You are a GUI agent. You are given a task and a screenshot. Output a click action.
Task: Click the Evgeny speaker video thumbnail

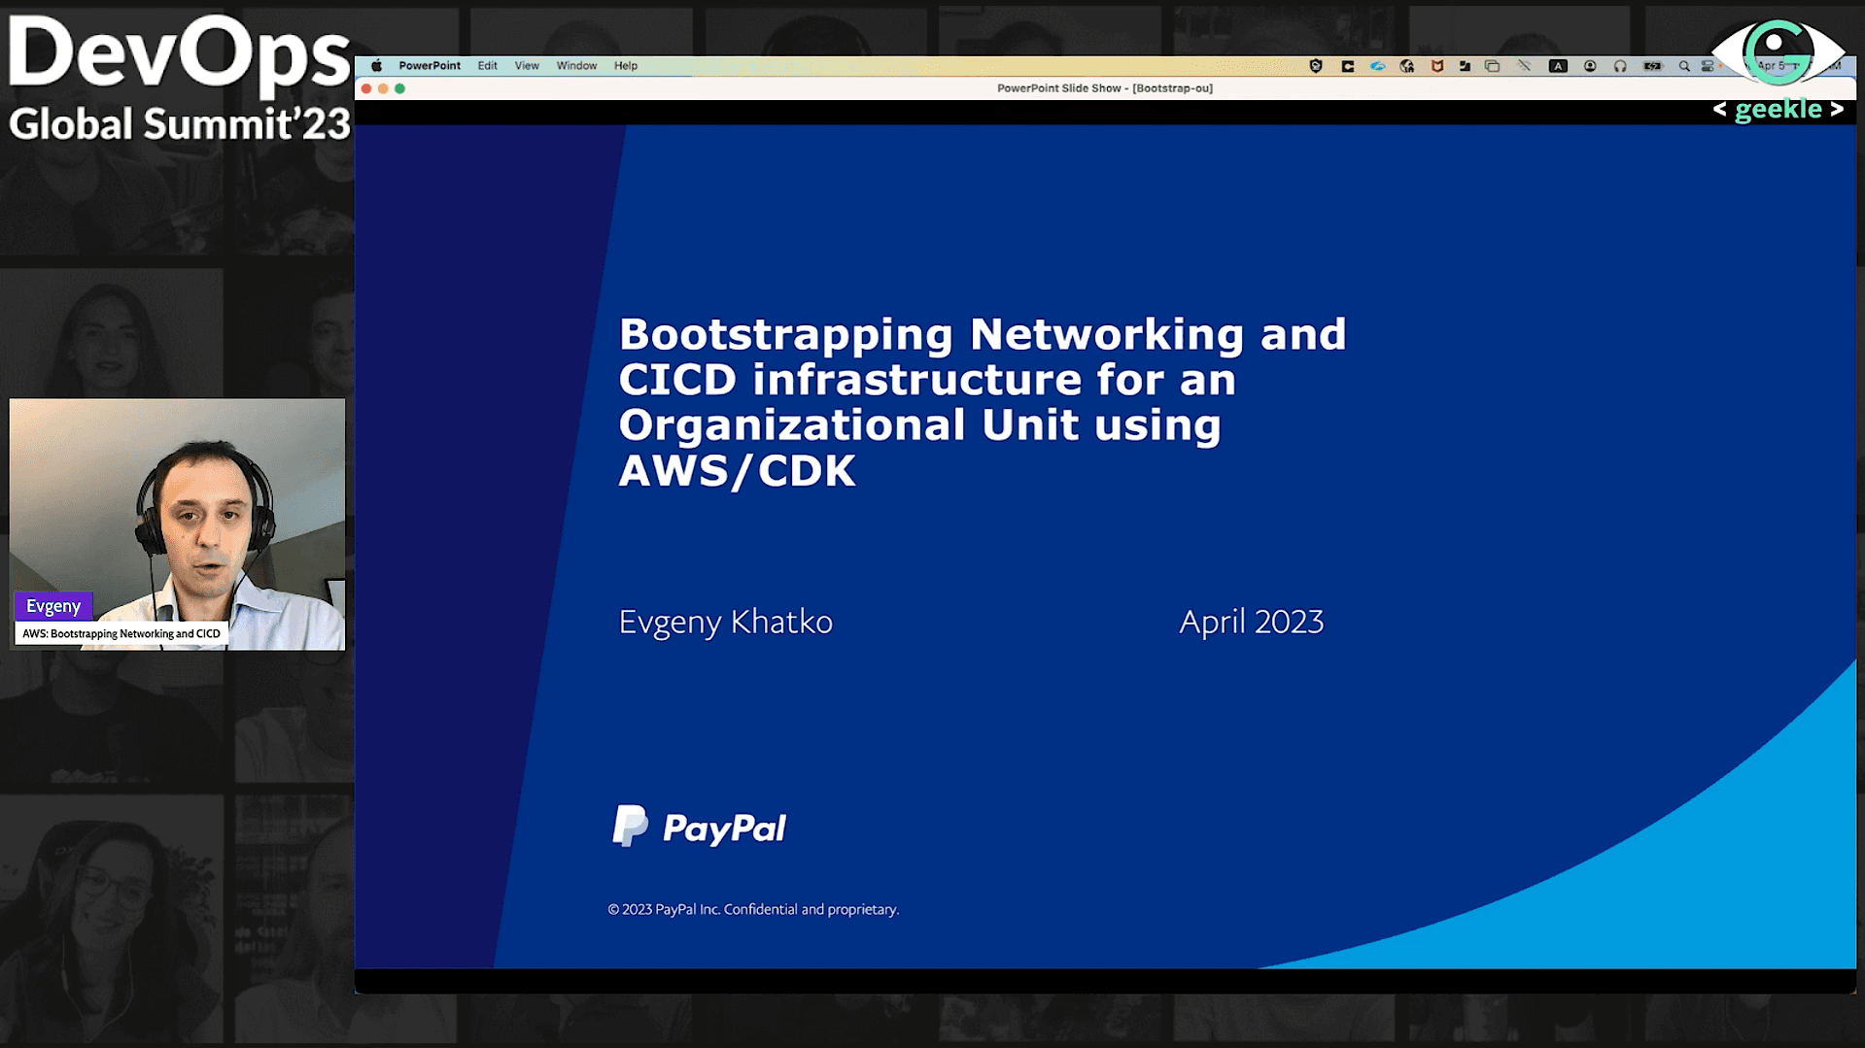point(177,524)
